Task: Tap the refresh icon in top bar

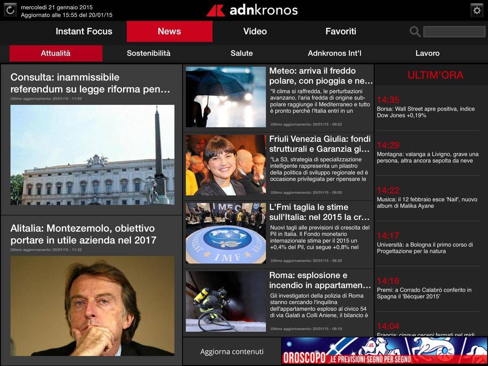Action: [10, 10]
